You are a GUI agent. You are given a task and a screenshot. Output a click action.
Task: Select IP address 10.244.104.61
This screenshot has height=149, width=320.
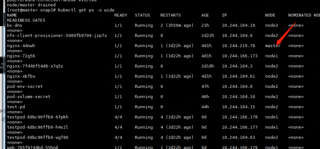click(x=238, y=76)
